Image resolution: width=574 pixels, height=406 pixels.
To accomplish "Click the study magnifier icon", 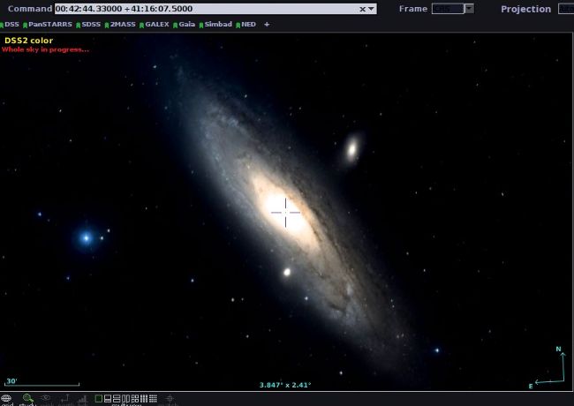I will pyautogui.click(x=27, y=399).
